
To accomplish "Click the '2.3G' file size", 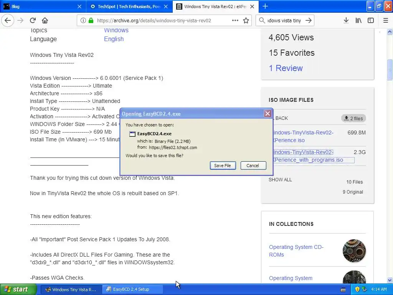I will click(360, 152).
